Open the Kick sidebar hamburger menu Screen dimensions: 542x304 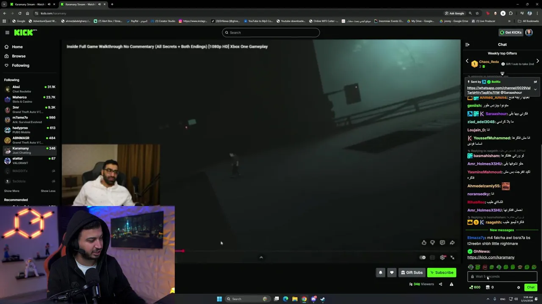tap(7, 33)
